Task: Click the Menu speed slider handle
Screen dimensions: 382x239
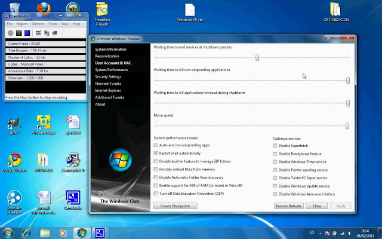Action: 347,126
